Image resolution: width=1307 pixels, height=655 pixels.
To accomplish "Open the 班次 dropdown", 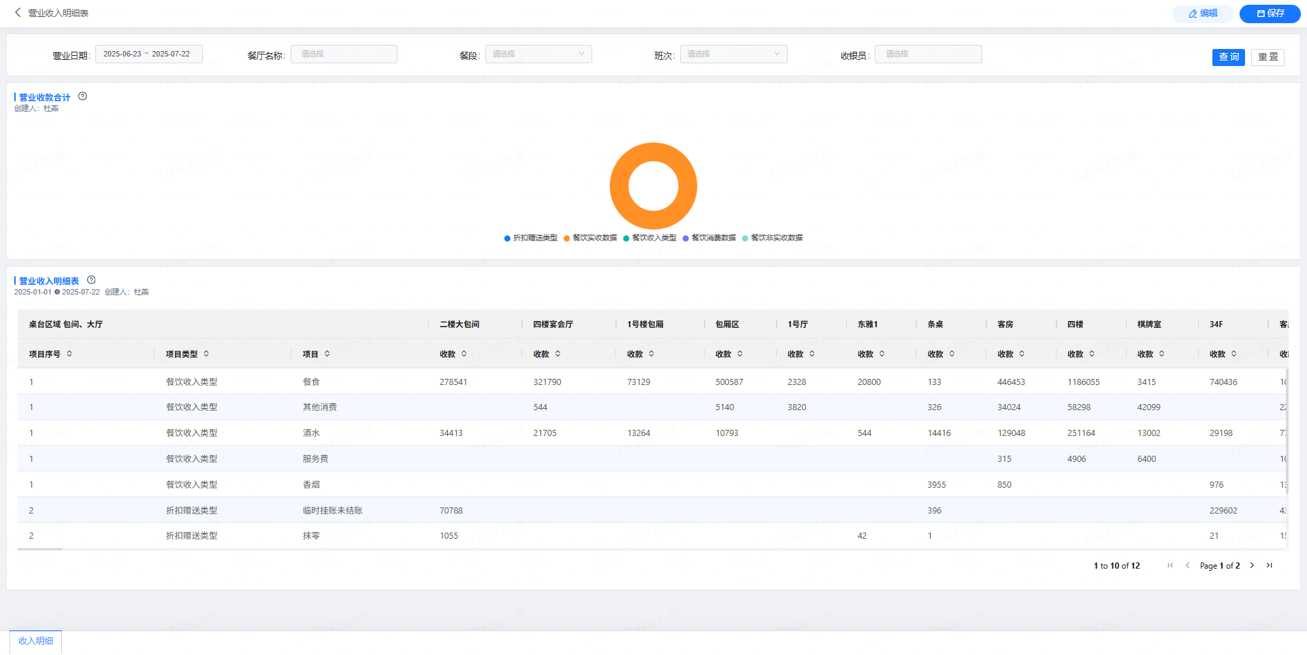I will (x=733, y=54).
